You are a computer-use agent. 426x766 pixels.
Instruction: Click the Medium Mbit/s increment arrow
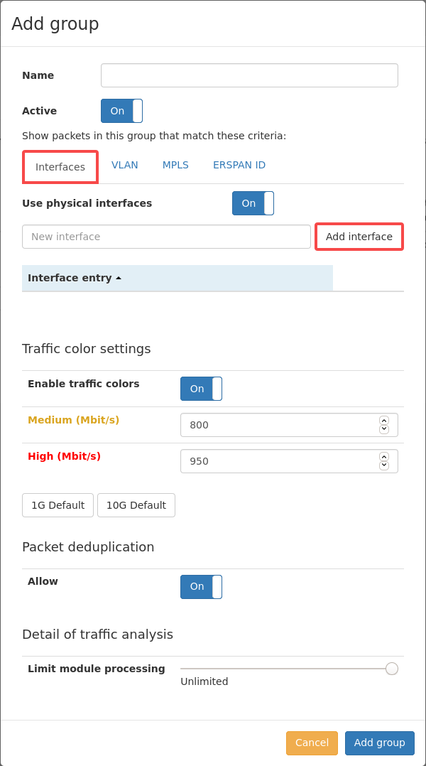point(384,420)
